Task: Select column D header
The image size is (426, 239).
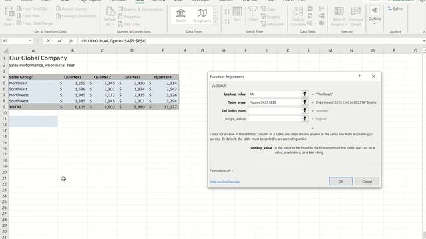Action: (x=132, y=50)
